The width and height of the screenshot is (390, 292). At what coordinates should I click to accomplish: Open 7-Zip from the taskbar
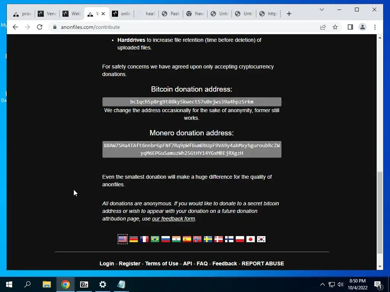84,284
